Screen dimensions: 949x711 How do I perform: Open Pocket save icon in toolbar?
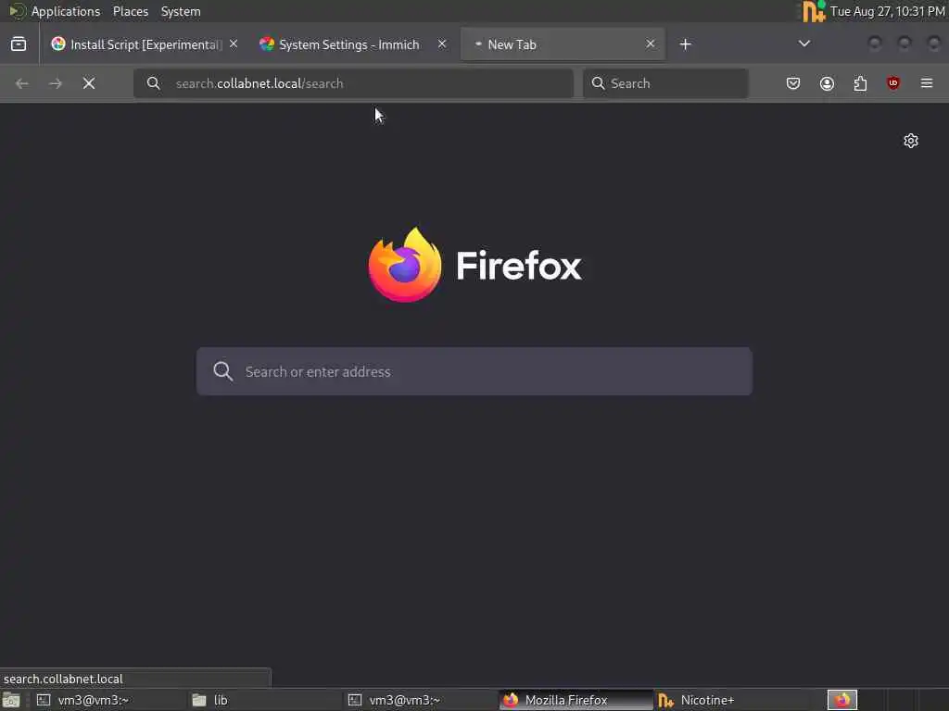[793, 83]
